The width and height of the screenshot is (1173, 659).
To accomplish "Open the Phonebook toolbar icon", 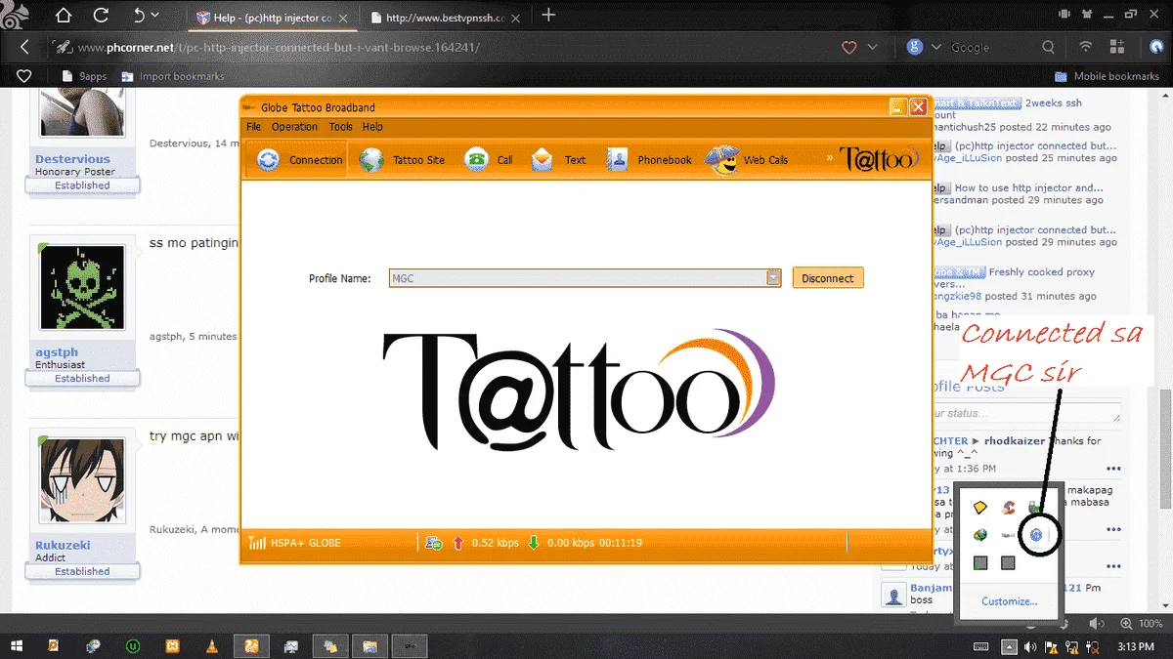I will 617,159.
